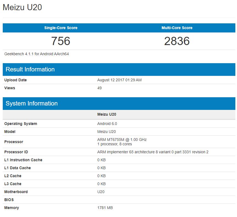Select the L2 Cache row label
This screenshot has height=217, width=237.
coord(13,176)
